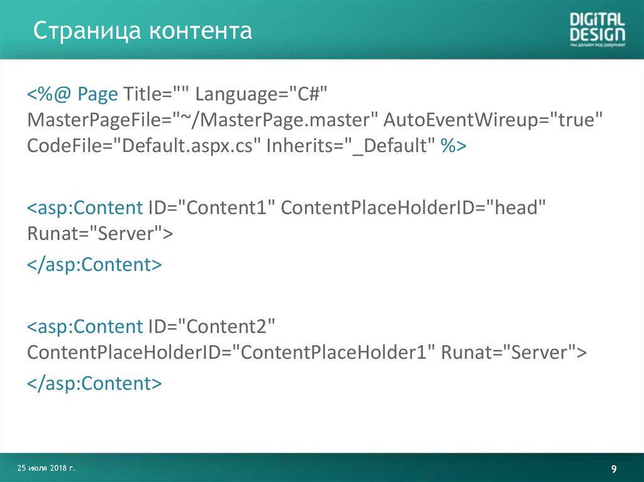Image resolution: width=644 pixels, height=482 pixels.
Task: Select the blue "<%@ Page" directive text
Action: tap(72, 94)
